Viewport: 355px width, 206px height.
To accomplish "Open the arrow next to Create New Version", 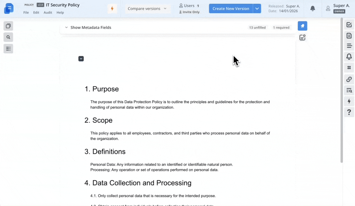I will tap(257, 9).
